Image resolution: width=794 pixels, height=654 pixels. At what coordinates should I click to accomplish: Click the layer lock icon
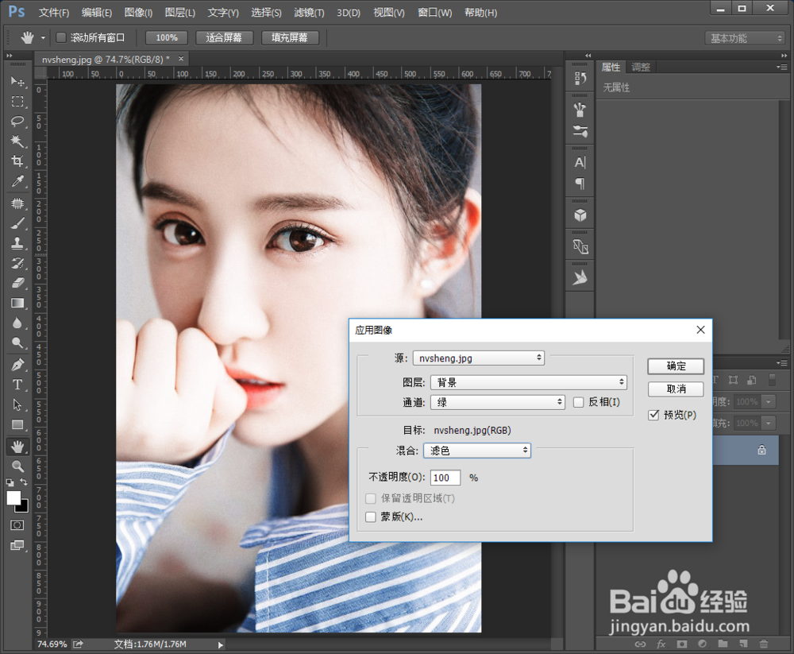[761, 450]
